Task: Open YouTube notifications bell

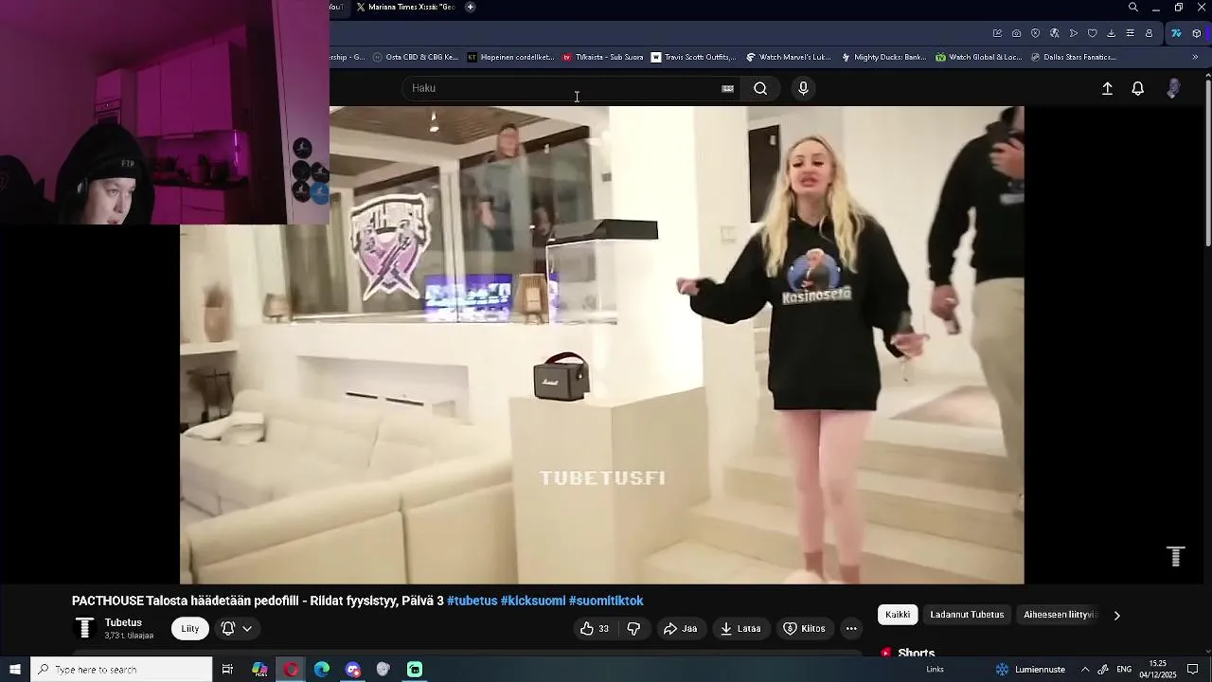Action: click(1138, 88)
